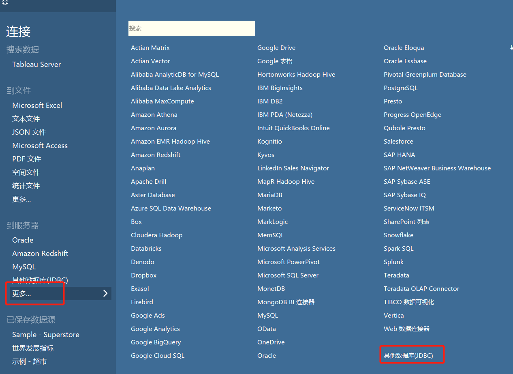The image size is (513, 374).
Task: Choose Amazon EMR Hadoop Hive
Action: (x=170, y=142)
